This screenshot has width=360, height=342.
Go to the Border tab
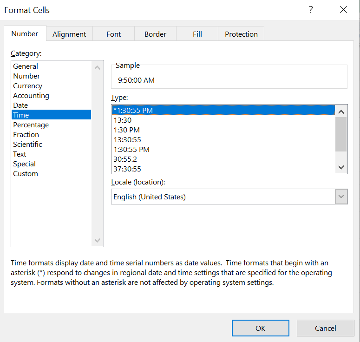pos(155,34)
